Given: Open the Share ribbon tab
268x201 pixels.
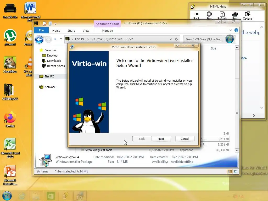Looking at the screenshot, I should click(71, 31).
